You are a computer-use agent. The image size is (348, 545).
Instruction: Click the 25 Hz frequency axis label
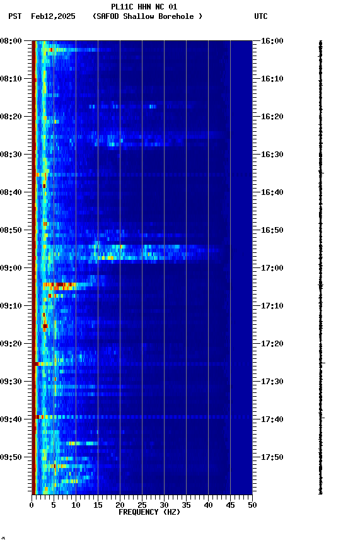(x=142, y=505)
